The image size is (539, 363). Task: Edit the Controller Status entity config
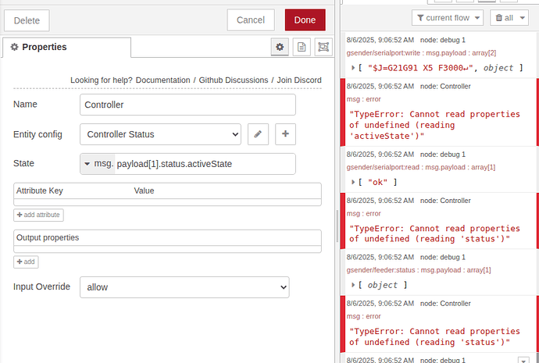coord(259,134)
